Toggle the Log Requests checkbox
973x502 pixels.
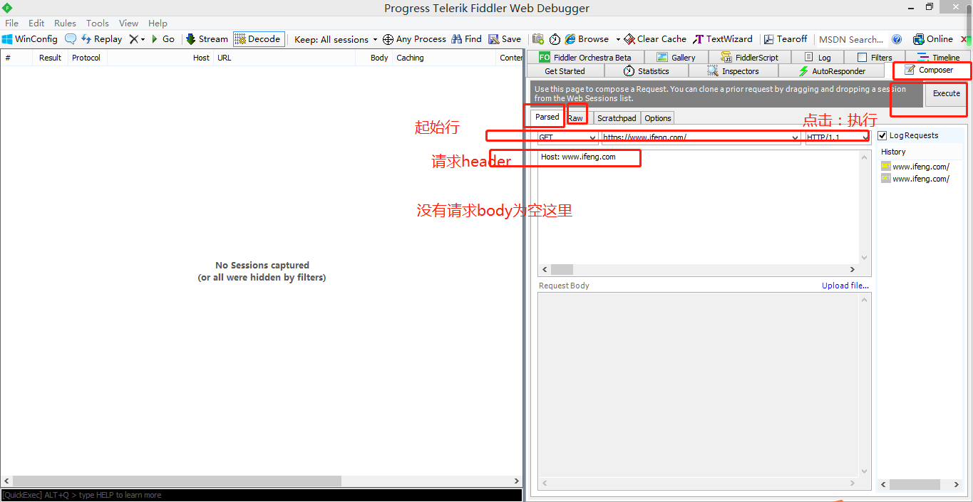tap(882, 135)
